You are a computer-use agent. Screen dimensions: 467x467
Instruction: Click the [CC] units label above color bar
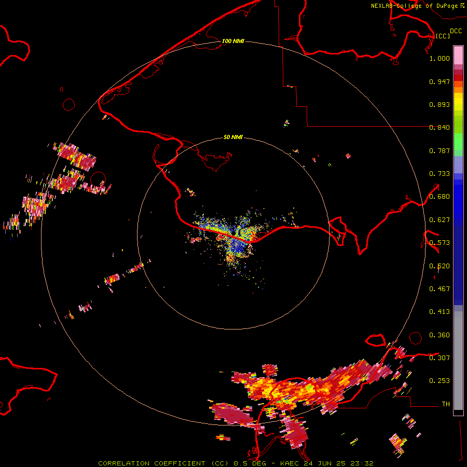click(x=443, y=36)
